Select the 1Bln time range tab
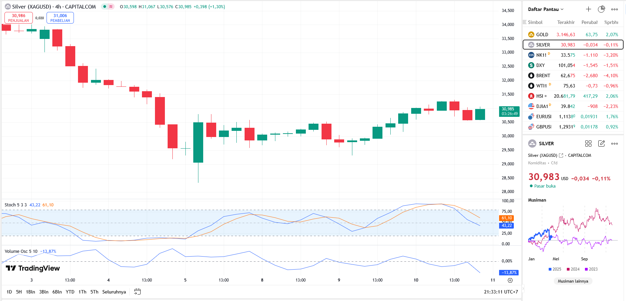This screenshot has width=626, height=301. click(30, 292)
